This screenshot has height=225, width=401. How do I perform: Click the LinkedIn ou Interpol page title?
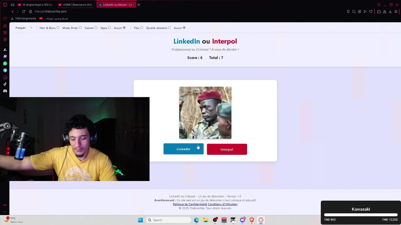point(205,41)
